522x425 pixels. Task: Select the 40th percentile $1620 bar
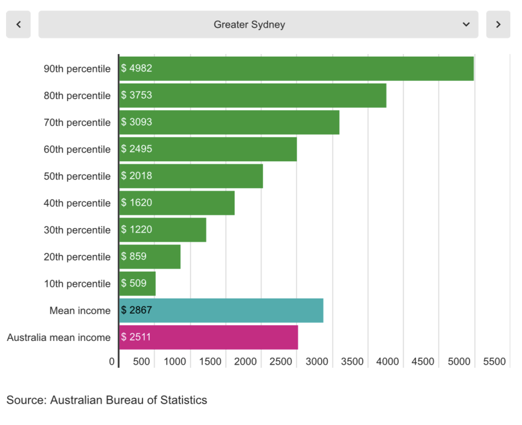(x=177, y=203)
